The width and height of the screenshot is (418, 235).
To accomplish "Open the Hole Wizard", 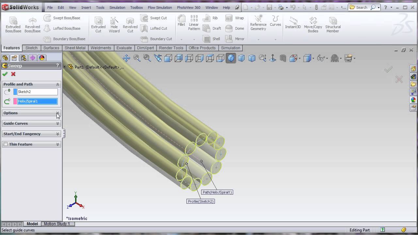I will point(114,24).
